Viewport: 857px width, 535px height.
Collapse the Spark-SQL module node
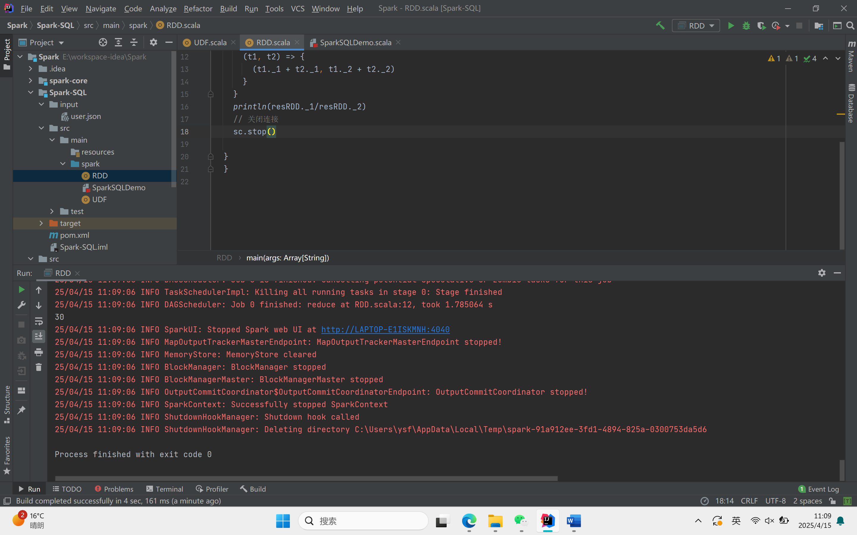point(31,93)
